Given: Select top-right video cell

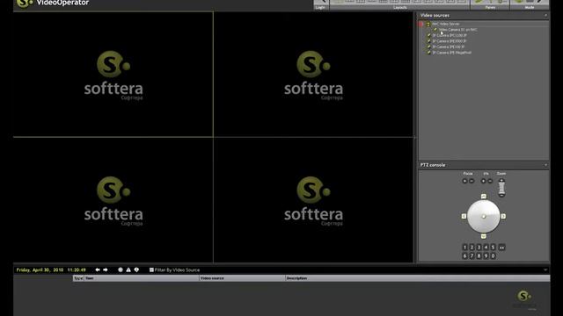Looking at the screenshot, I should point(313,74).
